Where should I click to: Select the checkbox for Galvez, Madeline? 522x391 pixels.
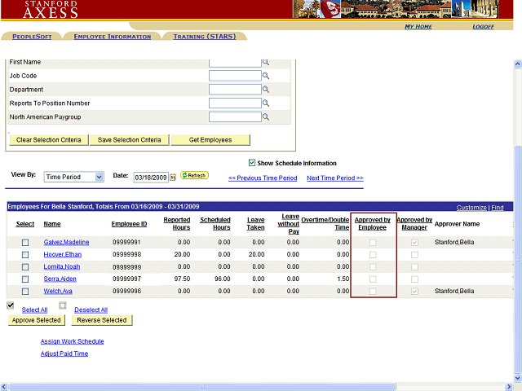[x=25, y=243]
